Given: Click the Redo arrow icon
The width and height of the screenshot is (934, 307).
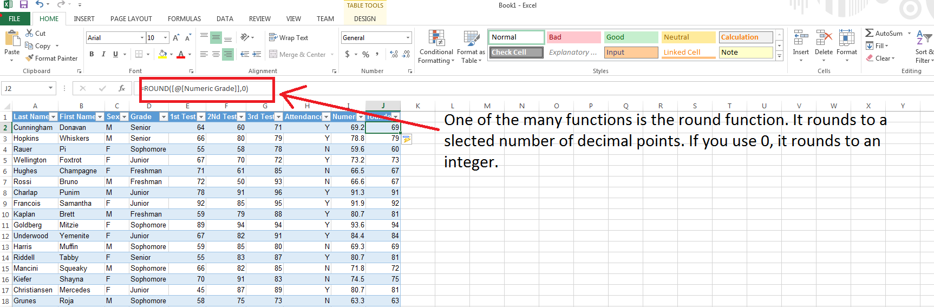Looking at the screenshot, I should pos(61,4).
